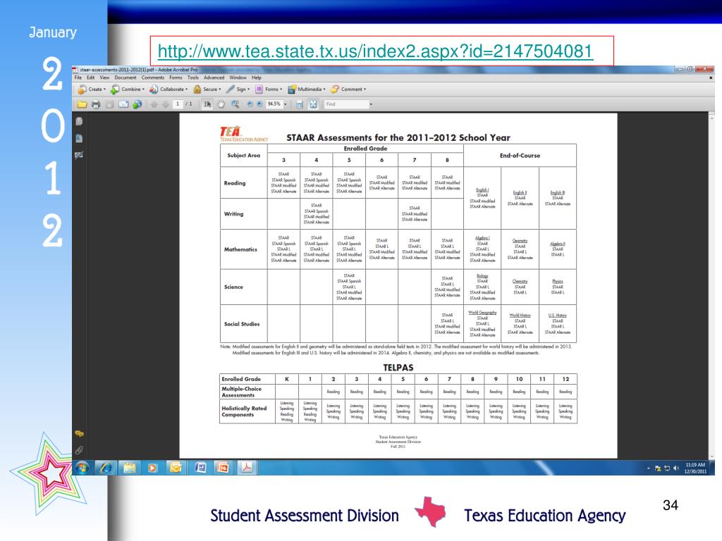Open Word from the taskbar
The width and height of the screenshot is (722, 541).
pyautogui.click(x=200, y=468)
